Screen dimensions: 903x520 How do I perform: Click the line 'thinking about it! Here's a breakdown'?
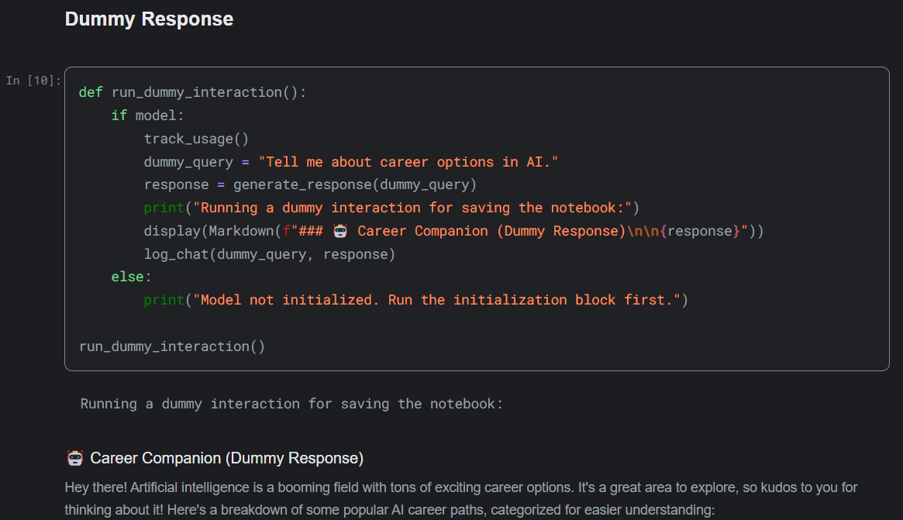pyautogui.click(x=389, y=510)
